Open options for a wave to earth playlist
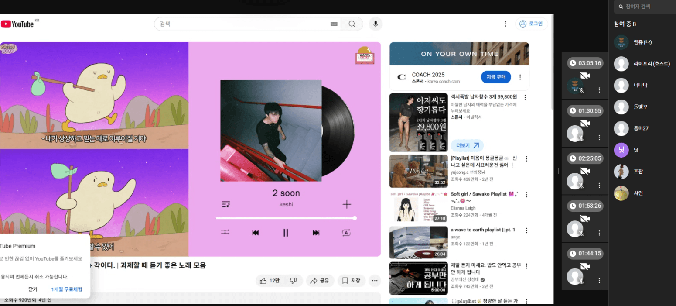The image size is (676, 306). coord(526,230)
